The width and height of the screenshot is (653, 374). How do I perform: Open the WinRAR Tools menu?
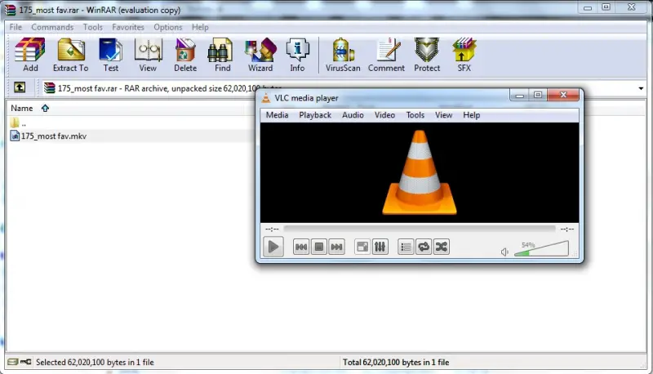coord(92,27)
